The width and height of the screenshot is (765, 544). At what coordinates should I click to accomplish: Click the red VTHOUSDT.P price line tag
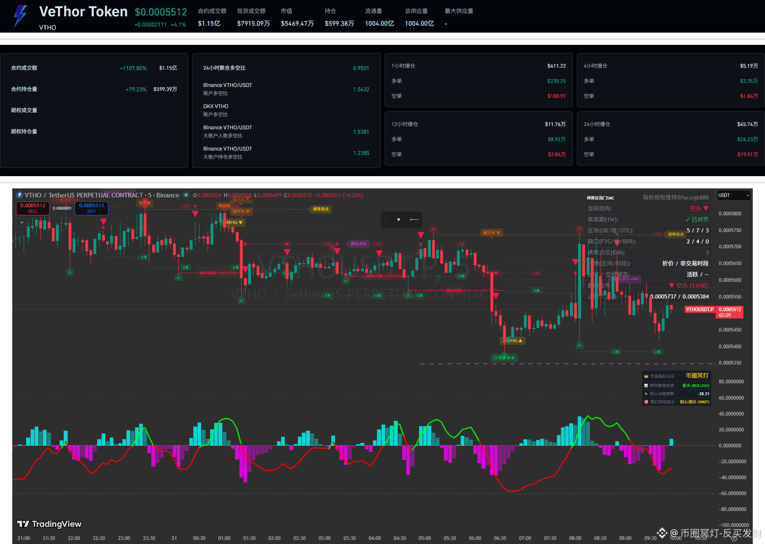click(699, 310)
